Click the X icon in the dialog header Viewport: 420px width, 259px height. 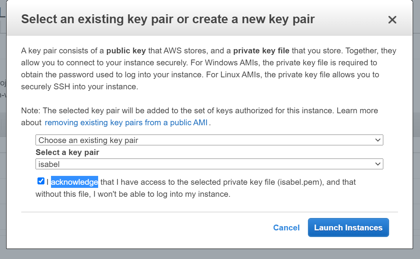pos(392,19)
